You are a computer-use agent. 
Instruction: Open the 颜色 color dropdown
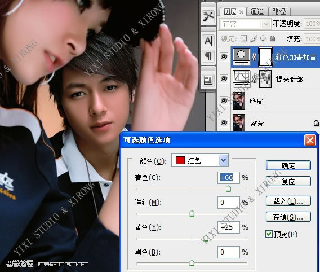pos(200,160)
